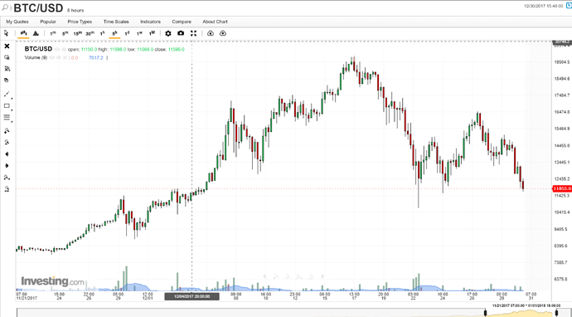
Task: Take a chart snapshot with camera icon
Action: pyautogui.click(x=181, y=33)
